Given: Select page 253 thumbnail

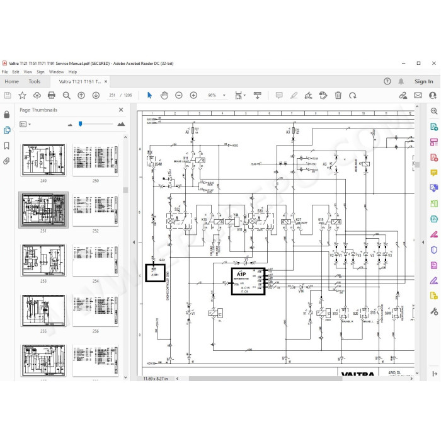Looking at the screenshot, I should [x=43, y=260].
